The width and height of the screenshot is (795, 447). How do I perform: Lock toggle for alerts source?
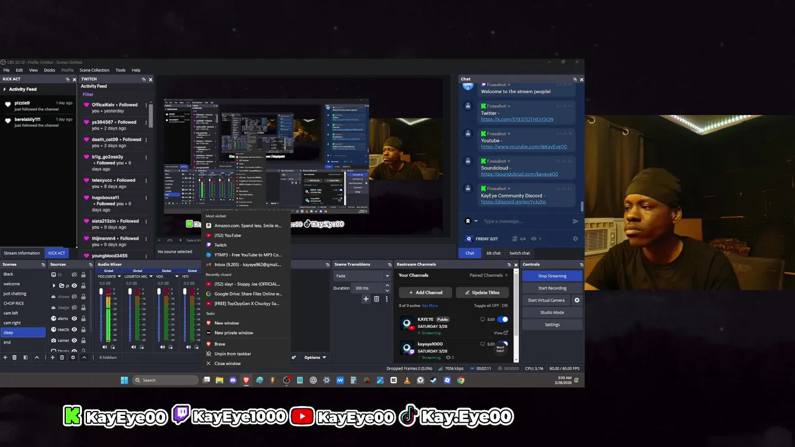coord(83,318)
